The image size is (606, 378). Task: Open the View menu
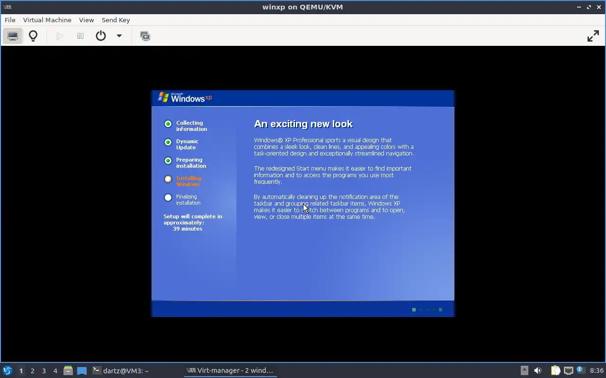pos(87,20)
